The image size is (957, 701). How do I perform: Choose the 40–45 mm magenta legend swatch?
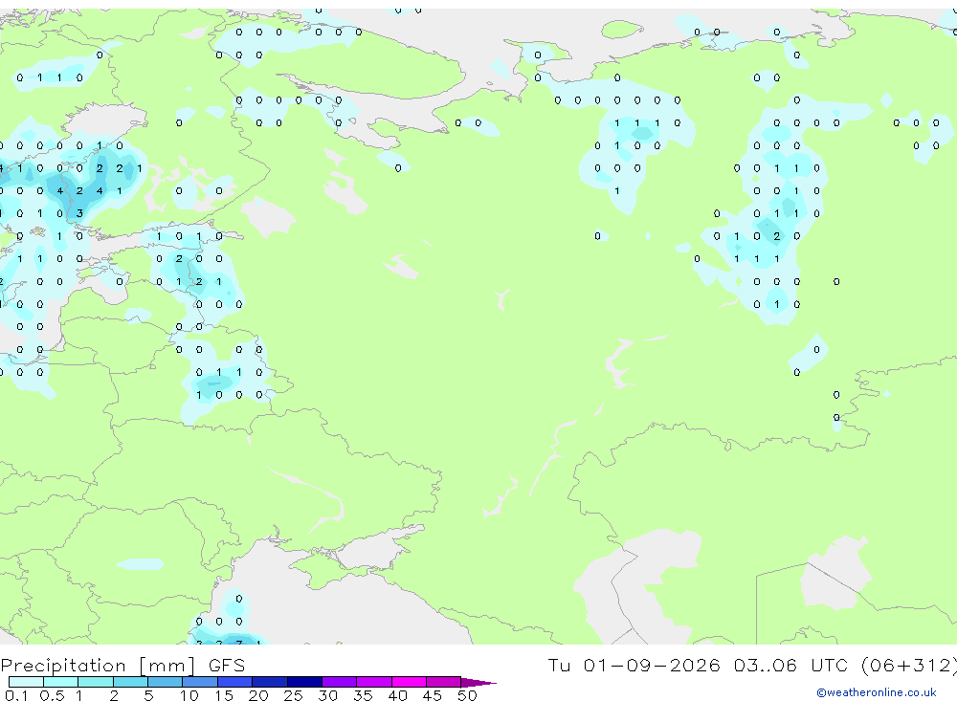[409, 682]
